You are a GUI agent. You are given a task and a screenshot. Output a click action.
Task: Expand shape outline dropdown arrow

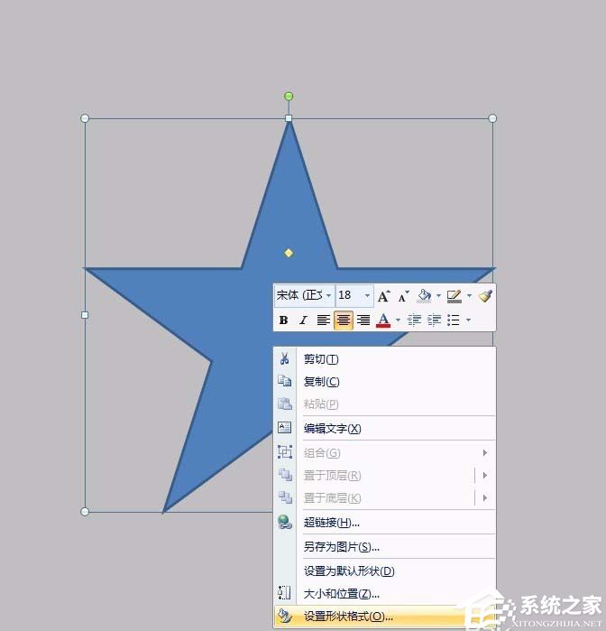pyautogui.click(x=469, y=296)
